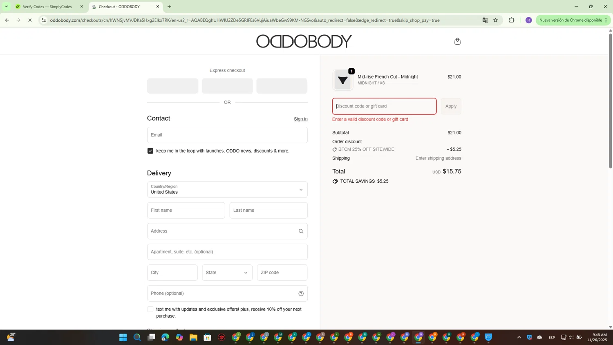Viewport: 613px width, 345px height.
Task: Click the OneDrive cloud tray icon
Action: (539, 337)
